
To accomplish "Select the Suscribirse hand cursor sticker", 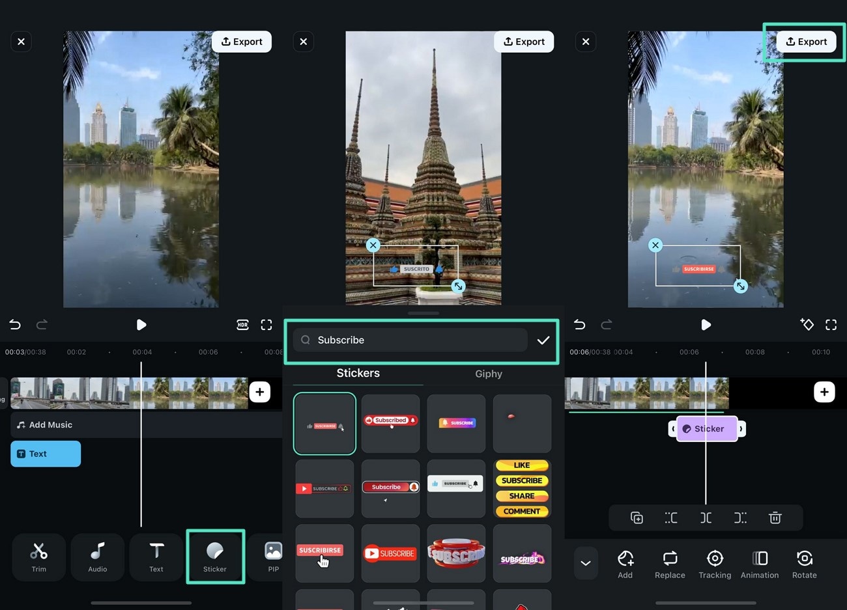I will 324,553.
